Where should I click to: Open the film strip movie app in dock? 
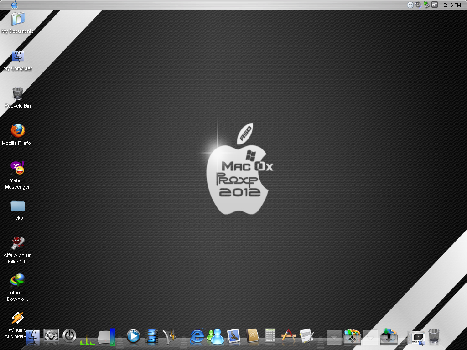tap(151, 336)
